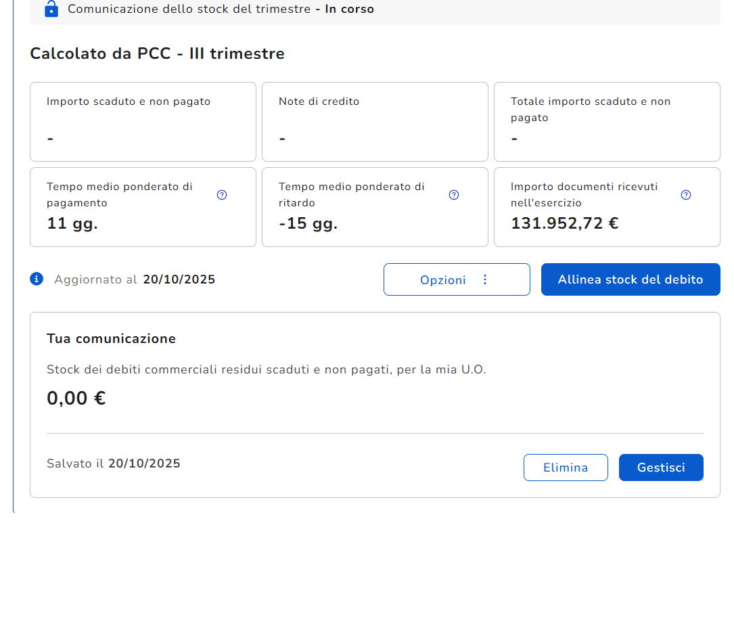Select the Importo scaduto e non pagato card
Image resolution: width=734 pixels, height=638 pixels.
(x=143, y=122)
